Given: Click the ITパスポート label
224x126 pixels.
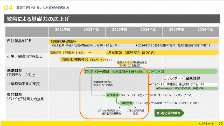Looking at the screenshot, I should tap(173, 78).
